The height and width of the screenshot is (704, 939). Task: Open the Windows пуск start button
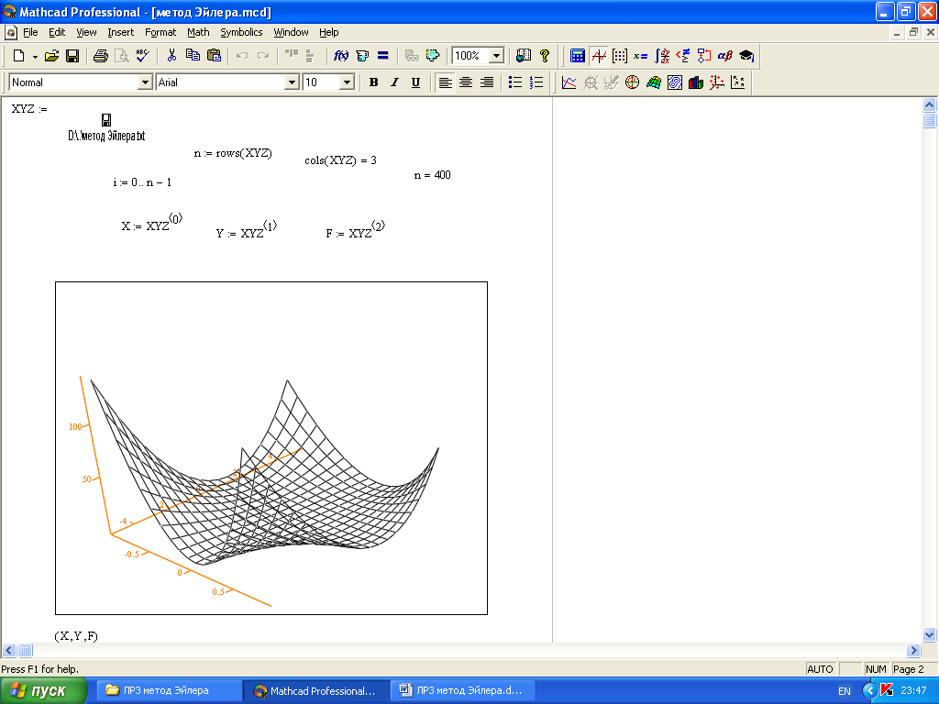pyautogui.click(x=43, y=691)
